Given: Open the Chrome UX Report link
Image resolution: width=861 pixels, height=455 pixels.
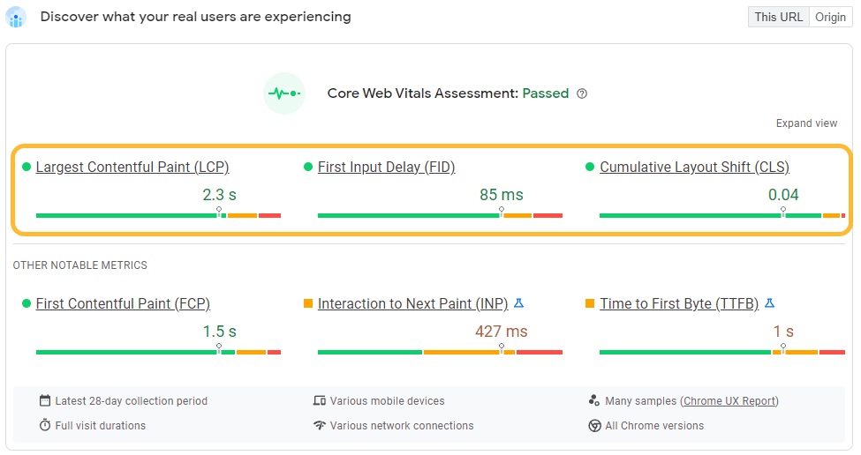Looking at the screenshot, I should (x=729, y=400).
